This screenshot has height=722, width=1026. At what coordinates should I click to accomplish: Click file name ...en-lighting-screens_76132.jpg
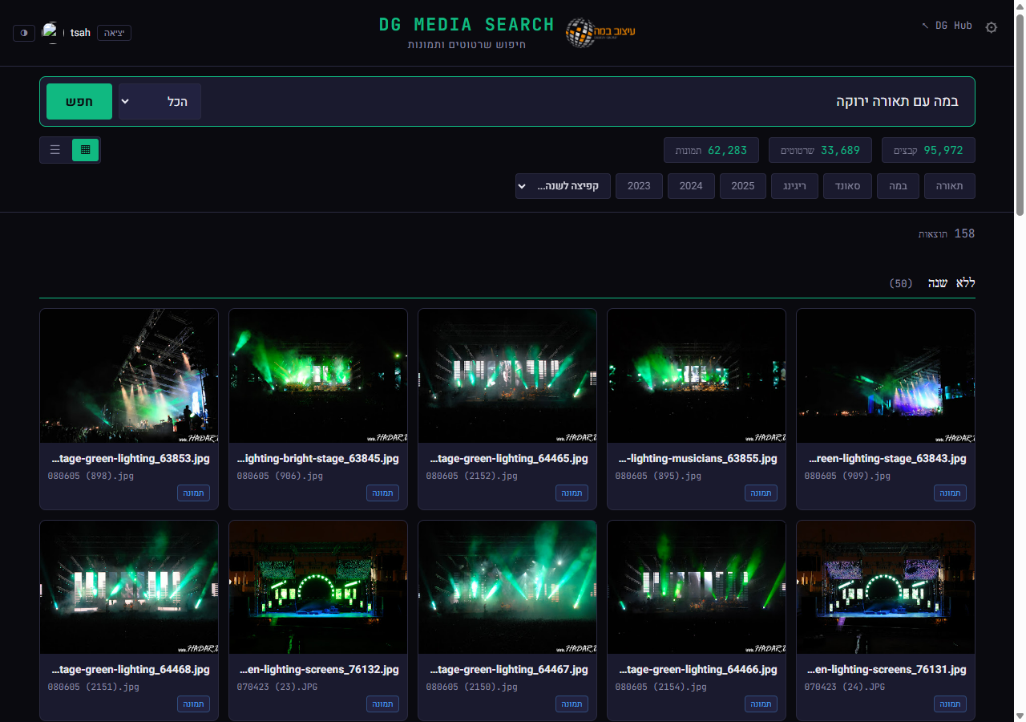point(318,670)
